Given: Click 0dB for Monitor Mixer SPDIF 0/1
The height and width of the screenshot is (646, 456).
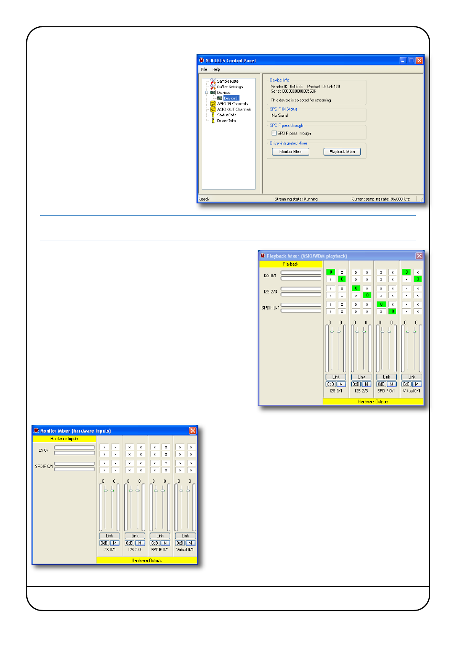Looking at the screenshot, I should [155, 543].
